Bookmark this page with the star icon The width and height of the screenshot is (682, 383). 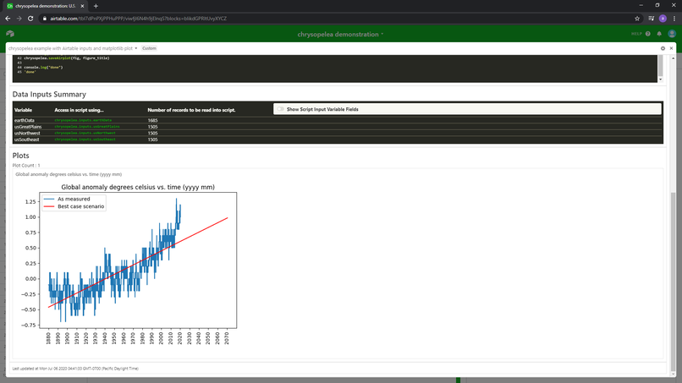click(637, 19)
